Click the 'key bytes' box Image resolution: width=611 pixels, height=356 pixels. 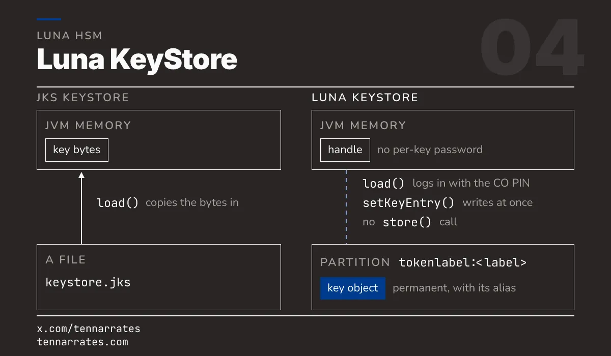point(77,150)
